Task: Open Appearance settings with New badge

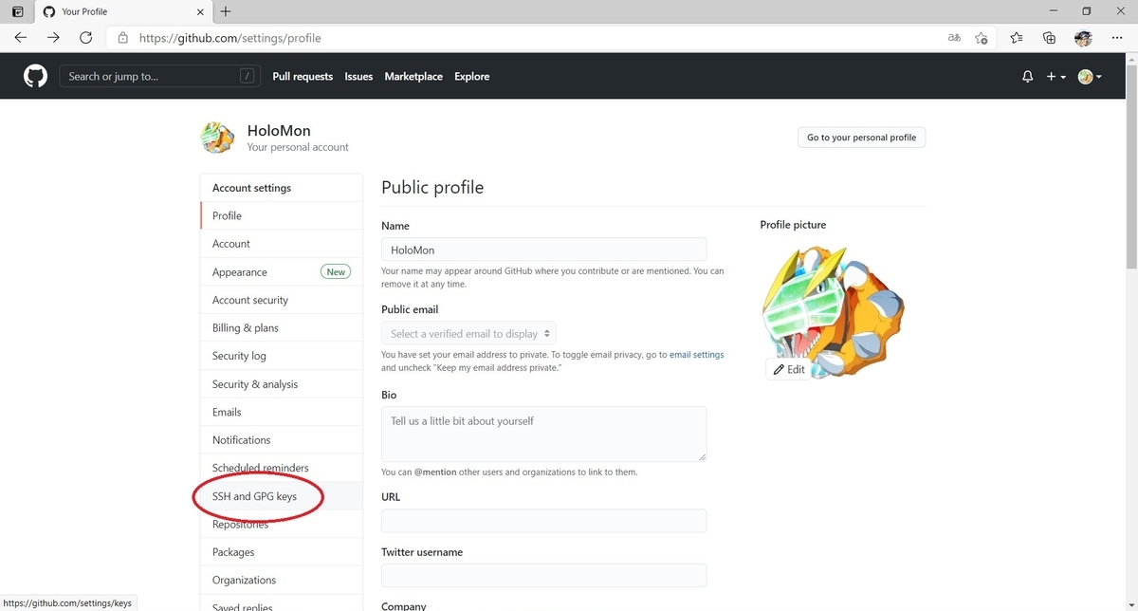Action: (282, 272)
